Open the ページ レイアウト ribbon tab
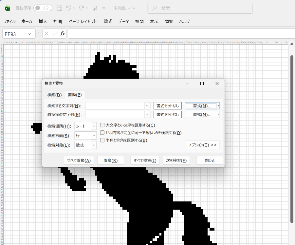 (x=83, y=21)
